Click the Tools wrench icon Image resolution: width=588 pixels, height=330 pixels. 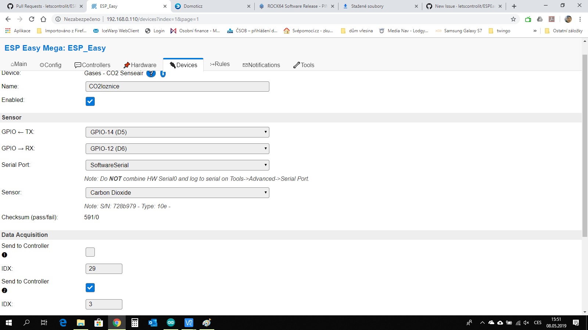click(296, 65)
